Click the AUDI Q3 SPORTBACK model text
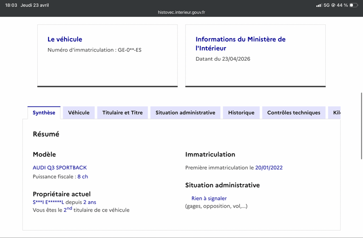This screenshot has height=238, width=363. point(59,168)
